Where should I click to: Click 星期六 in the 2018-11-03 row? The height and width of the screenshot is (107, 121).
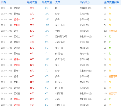[17, 20]
